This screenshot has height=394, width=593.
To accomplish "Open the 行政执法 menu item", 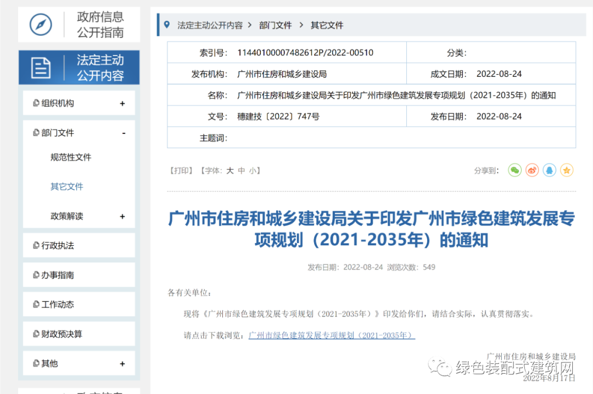I will (x=79, y=245).
